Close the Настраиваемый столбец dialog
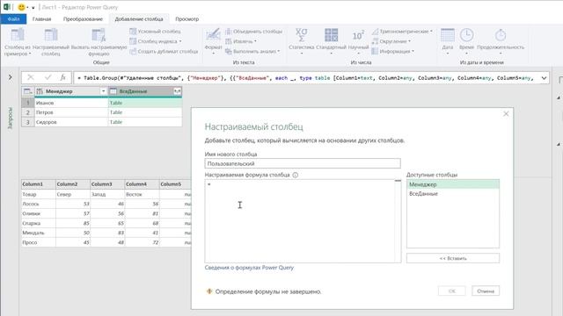This screenshot has width=563, height=316. coord(506,114)
